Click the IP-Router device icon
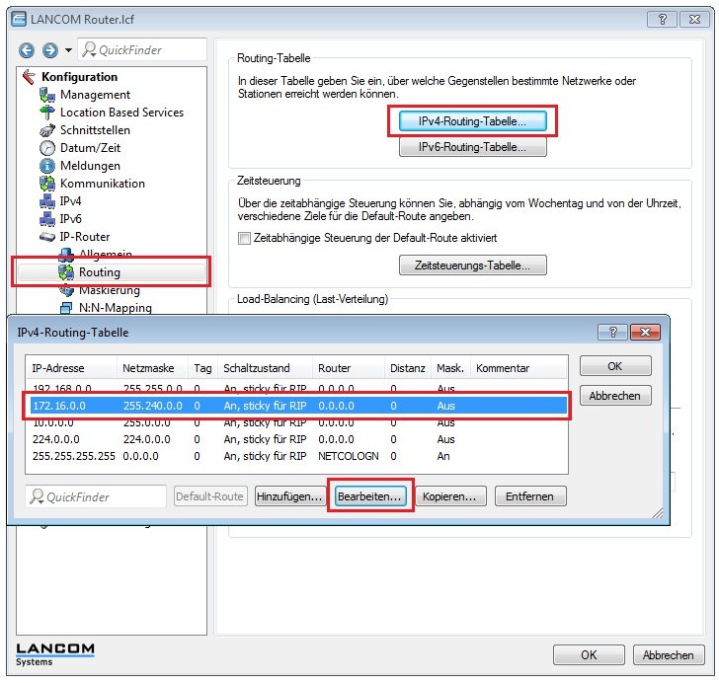719x683 pixels. tap(47, 237)
